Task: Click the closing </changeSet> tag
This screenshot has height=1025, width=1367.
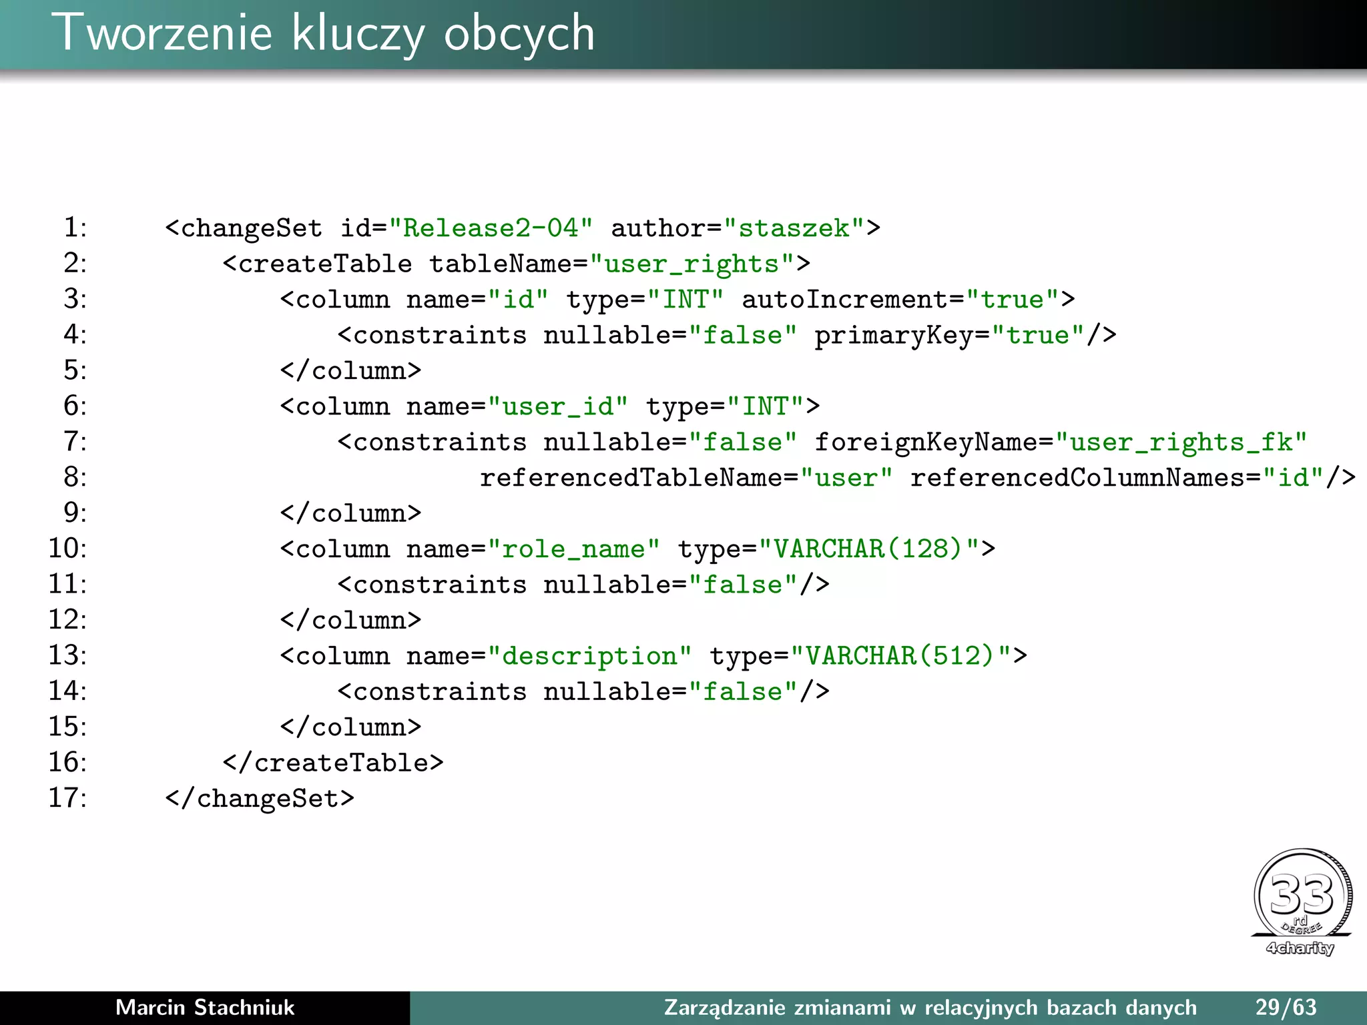Action: 260,799
